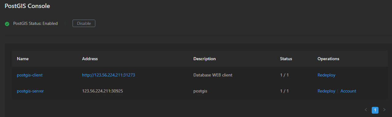This screenshot has height=117, width=392.
Task: Redeploy the postgis-server service
Action: coord(327,91)
